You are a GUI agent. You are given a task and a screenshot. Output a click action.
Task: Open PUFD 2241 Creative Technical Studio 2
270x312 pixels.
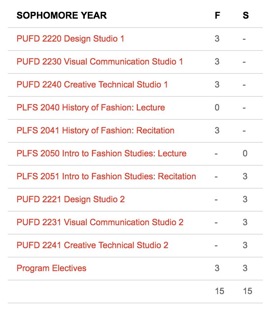93,245
